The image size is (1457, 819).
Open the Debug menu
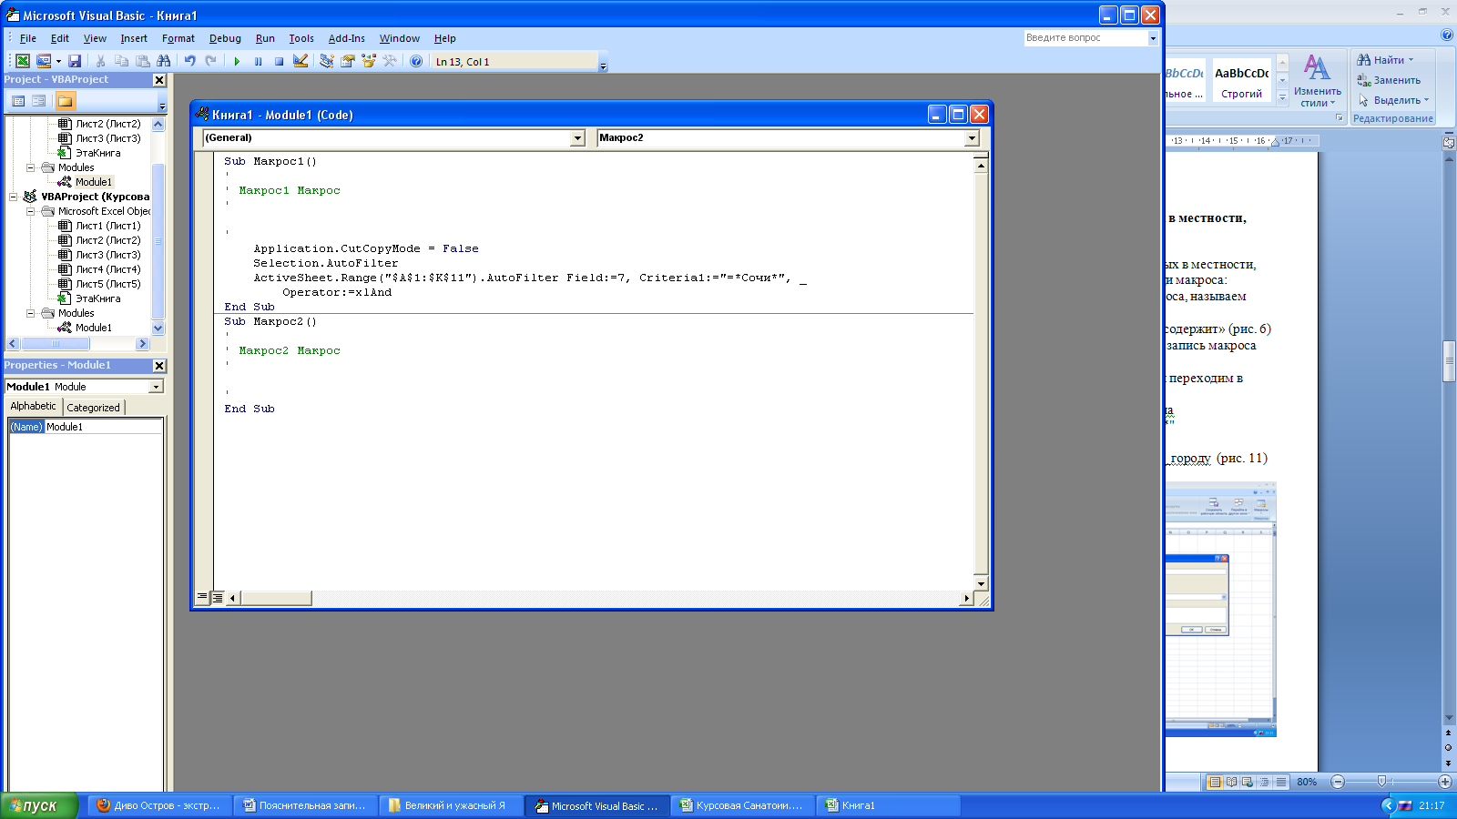click(225, 38)
